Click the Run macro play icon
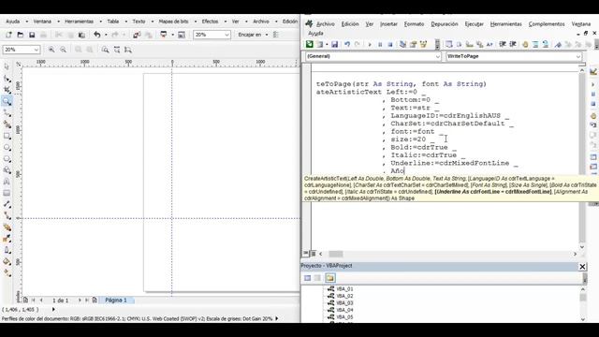This screenshot has height=337, width=599. [x=370, y=44]
